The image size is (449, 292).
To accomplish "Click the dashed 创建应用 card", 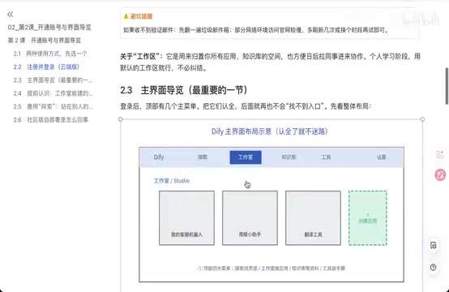I will pyautogui.click(x=368, y=218).
